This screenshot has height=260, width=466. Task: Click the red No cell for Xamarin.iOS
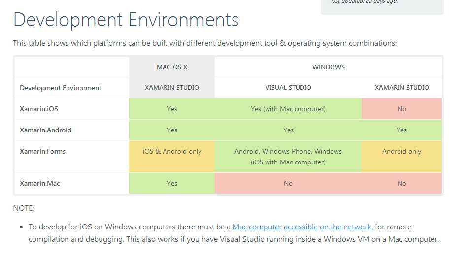point(401,109)
